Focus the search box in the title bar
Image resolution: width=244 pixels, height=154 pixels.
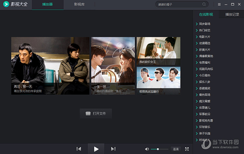tap(182, 4)
